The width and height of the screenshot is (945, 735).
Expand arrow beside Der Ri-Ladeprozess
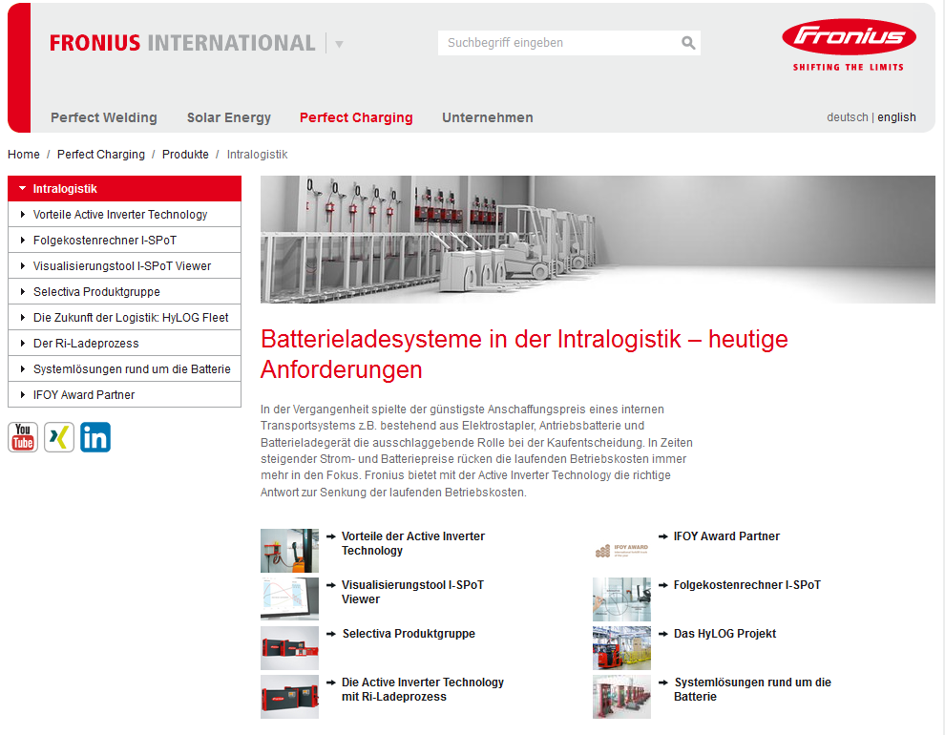[x=23, y=344]
